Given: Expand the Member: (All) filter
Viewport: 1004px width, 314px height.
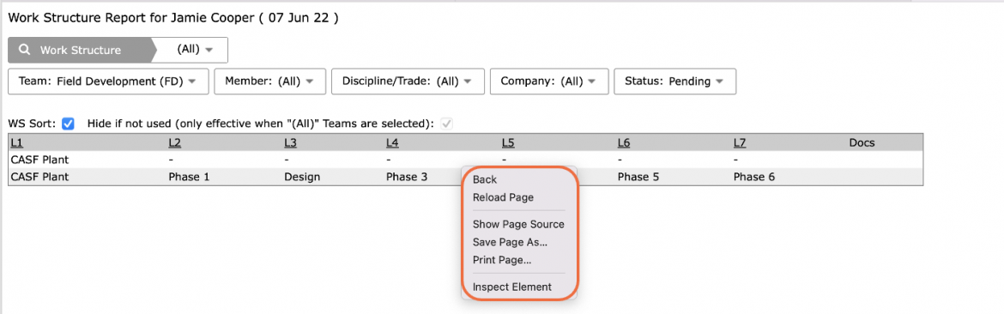Looking at the screenshot, I should tap(270, 82).
